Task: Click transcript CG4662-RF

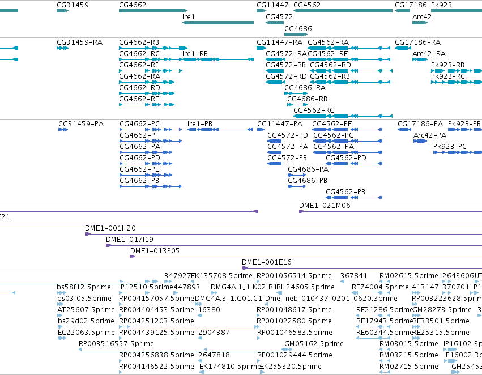Action: pyautogui.click(x=151, y=71)
